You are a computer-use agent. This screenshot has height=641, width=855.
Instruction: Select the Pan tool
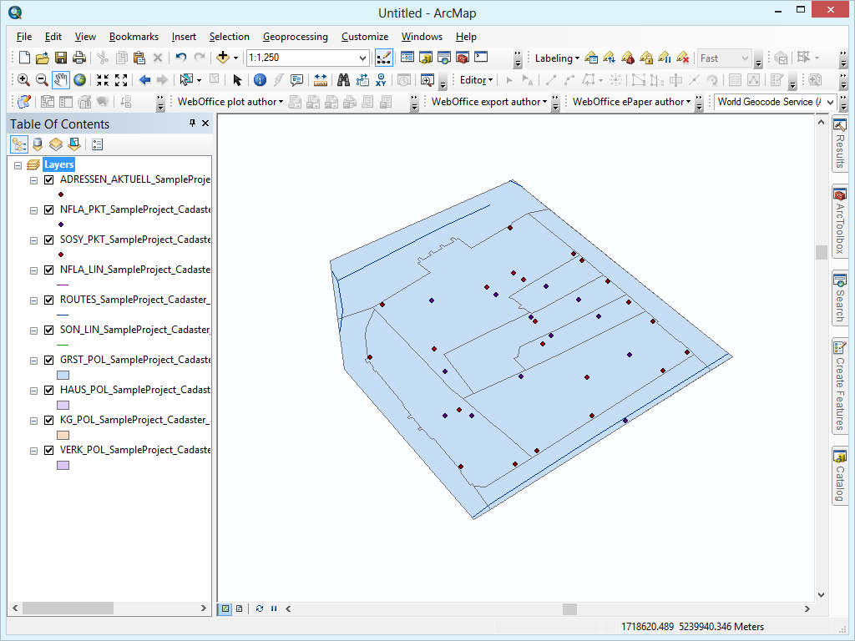(x=58, y=81)
